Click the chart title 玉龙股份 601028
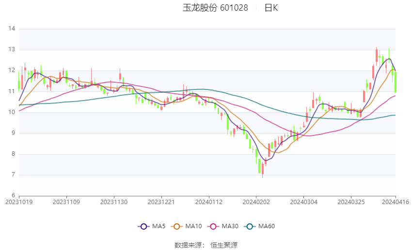The height and width of the screenshot is (250, 412). [215, 8]
